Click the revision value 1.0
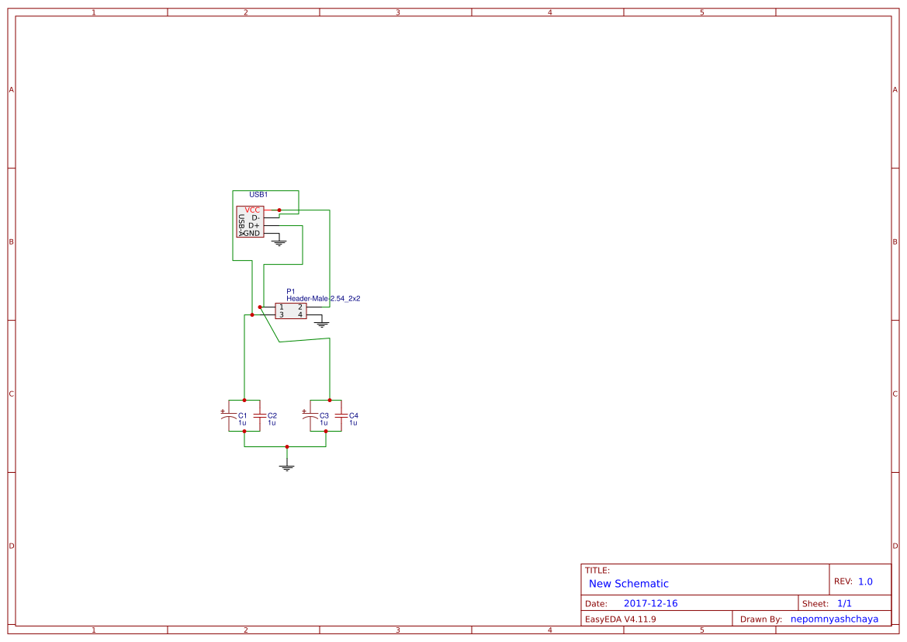The image size is (907, 642). pos(865,581)
